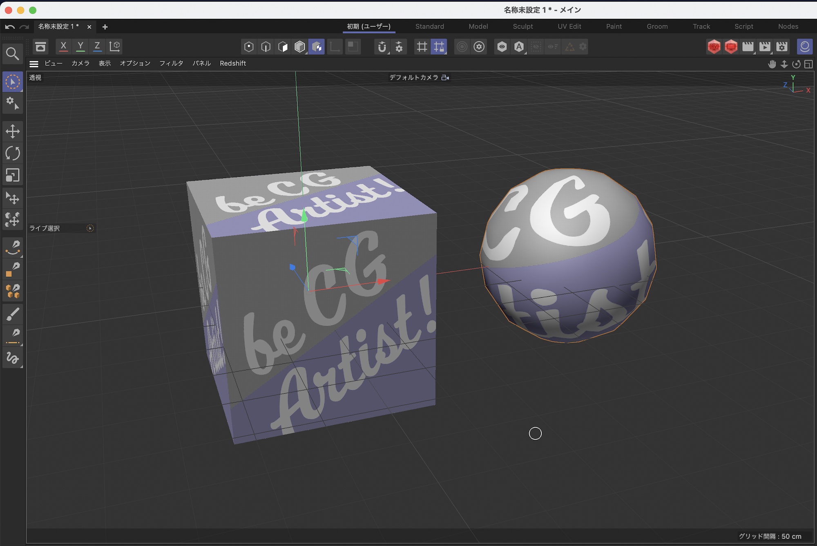Open the カメラ menu
Screen dimensions: 817x546
tap(80, 63)
